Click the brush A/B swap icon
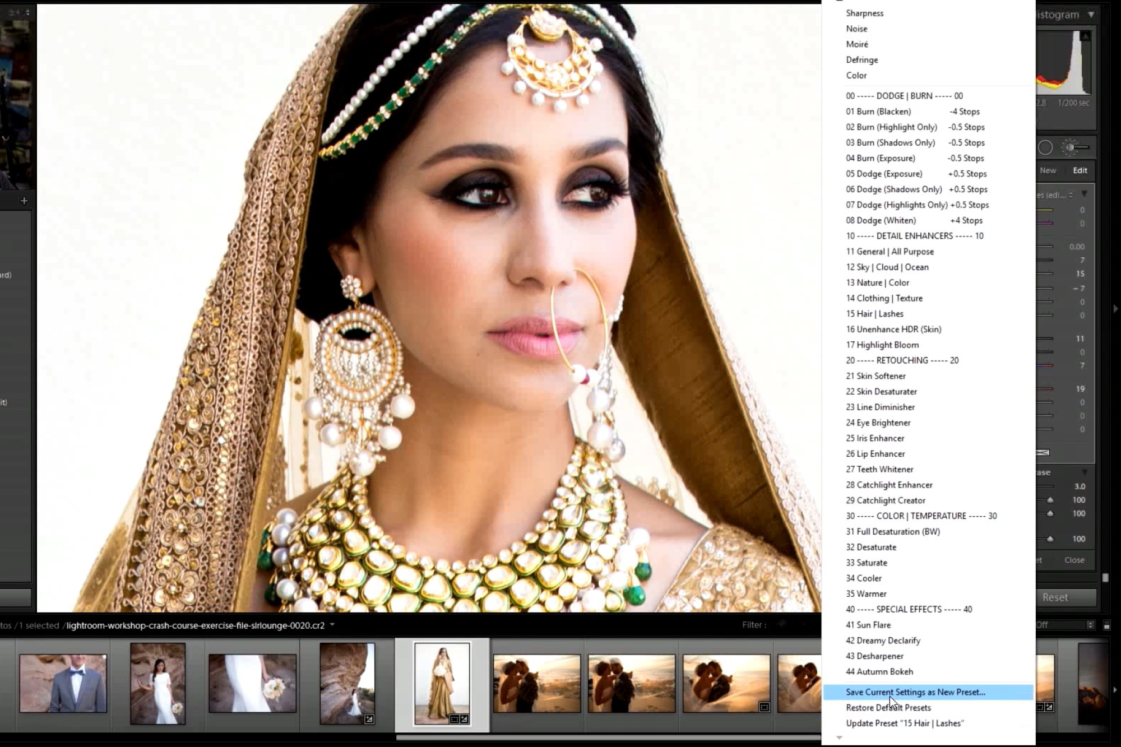The height and width of the screenshot is (747, 1121). coord(1043,452)
